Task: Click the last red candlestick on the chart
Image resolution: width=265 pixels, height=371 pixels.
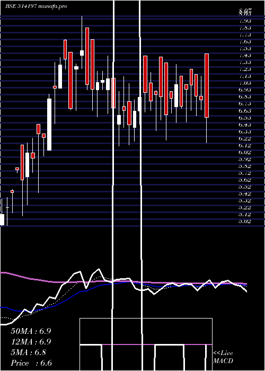Action: pyautogui.click(x=207, y=85)
